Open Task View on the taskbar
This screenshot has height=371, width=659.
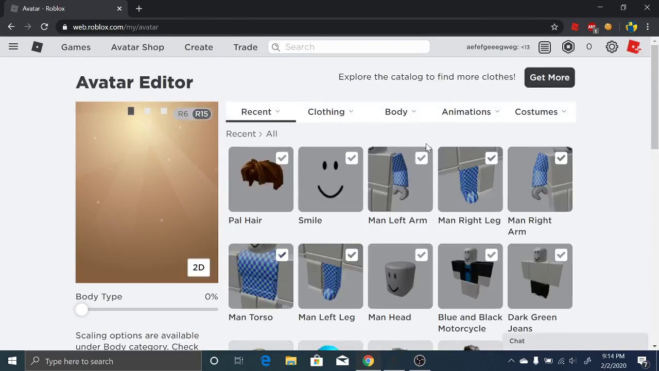[x=239, y=361]
